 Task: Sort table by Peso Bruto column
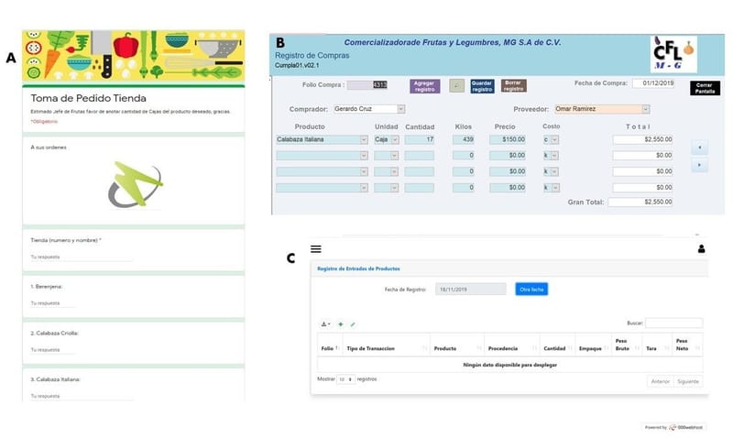point(627,345)
